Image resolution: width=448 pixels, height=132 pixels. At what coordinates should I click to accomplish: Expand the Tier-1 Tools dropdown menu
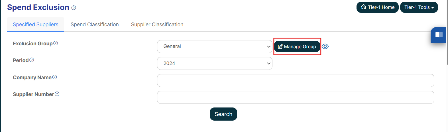point(419,7)
